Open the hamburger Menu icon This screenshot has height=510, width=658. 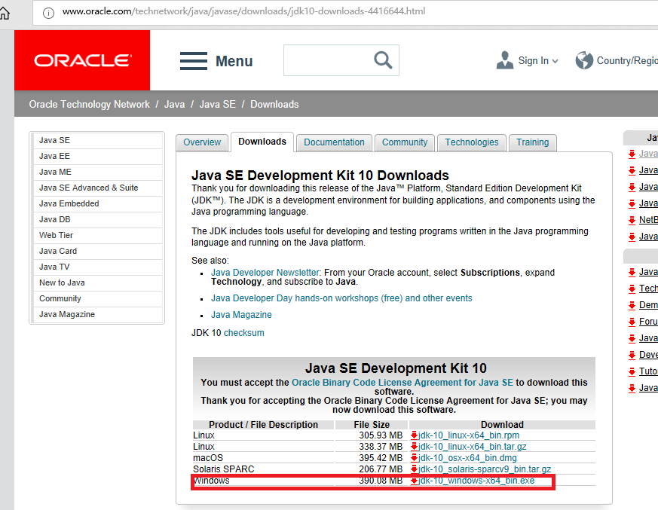(194, 60)
